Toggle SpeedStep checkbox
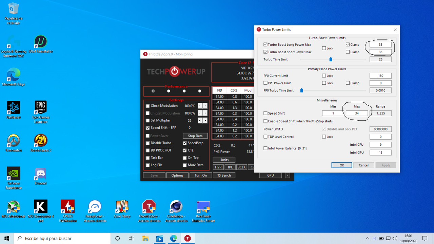434x244 pixels. pyautogui.click(x=184, y=143)
